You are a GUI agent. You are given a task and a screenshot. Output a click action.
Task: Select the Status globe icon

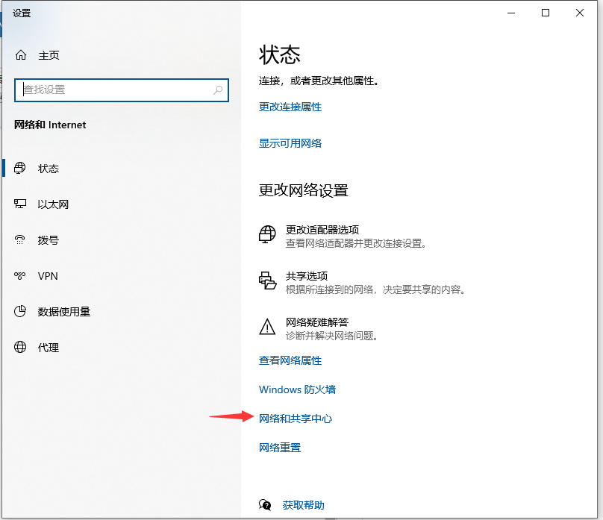21,169
